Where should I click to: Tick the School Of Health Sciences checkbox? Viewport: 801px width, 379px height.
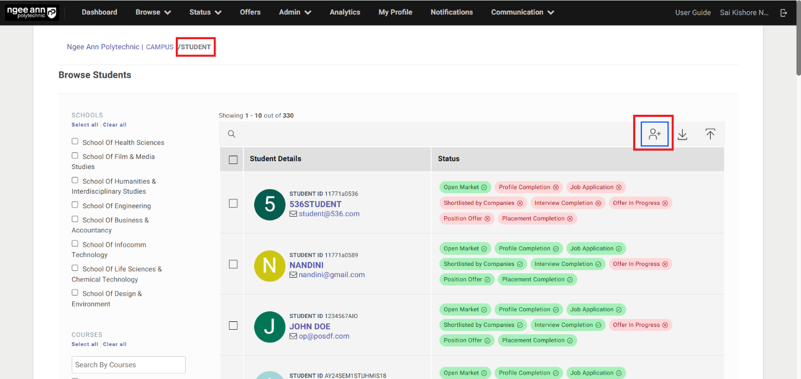(x=75, y=142)
